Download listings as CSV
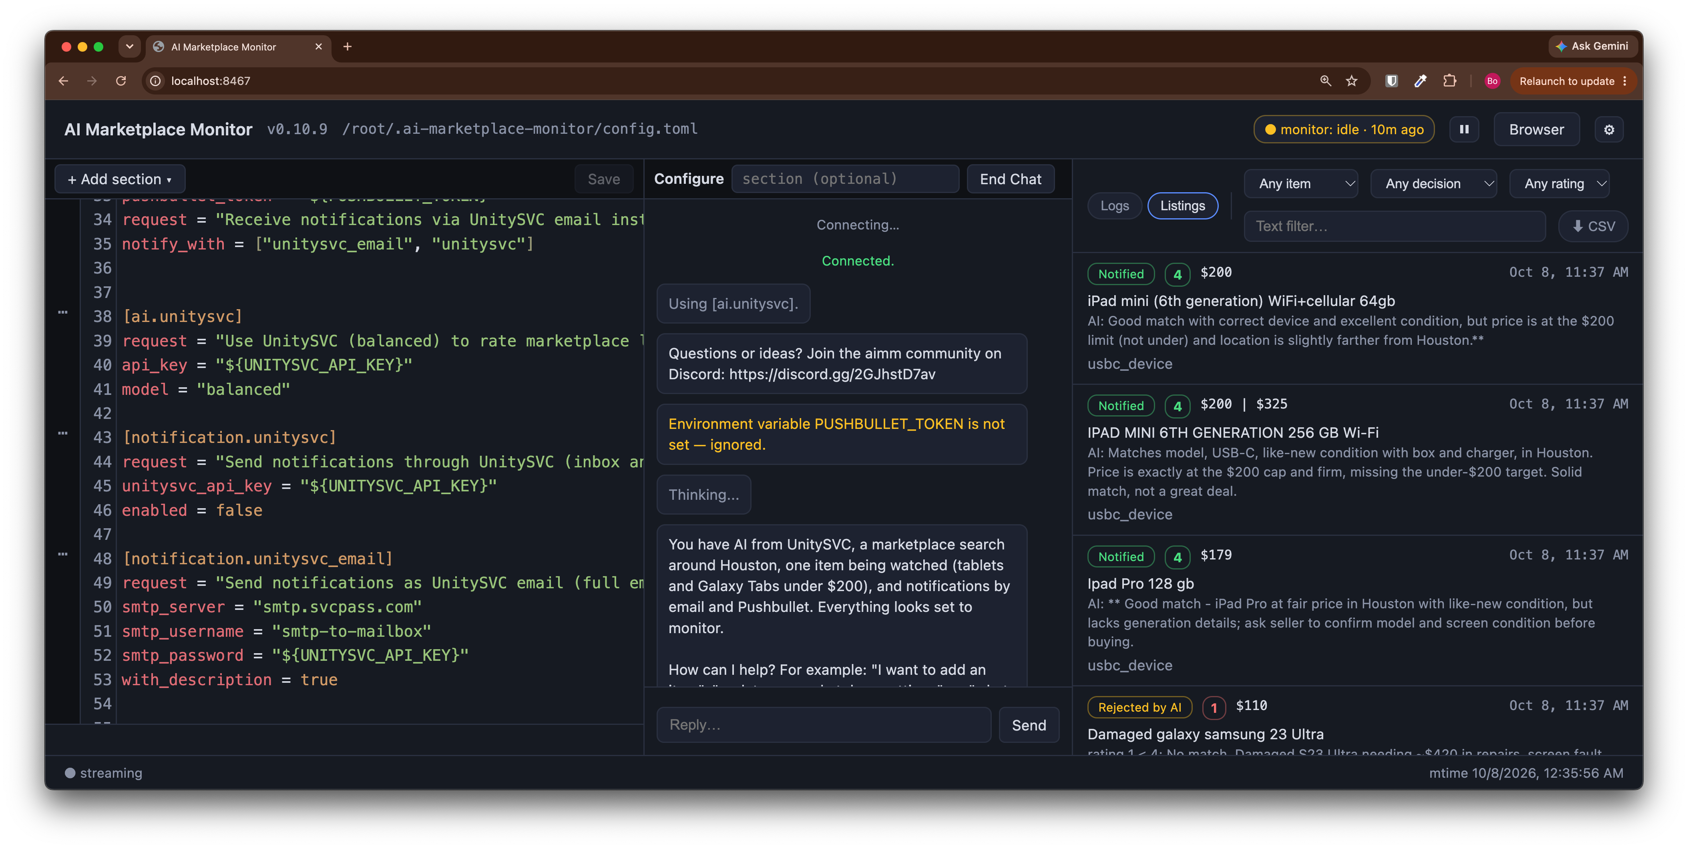This screenshot has height=849, width=1688. 1594,226
